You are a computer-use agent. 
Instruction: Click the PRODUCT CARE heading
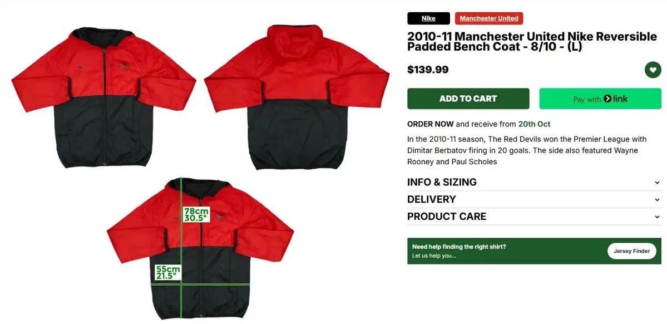[447, 217]
